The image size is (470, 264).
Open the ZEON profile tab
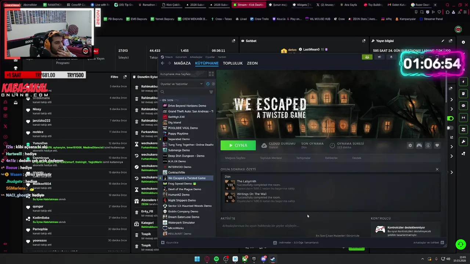252,63
